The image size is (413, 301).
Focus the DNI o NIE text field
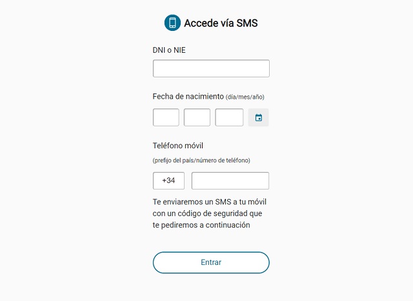click(211, 68)
